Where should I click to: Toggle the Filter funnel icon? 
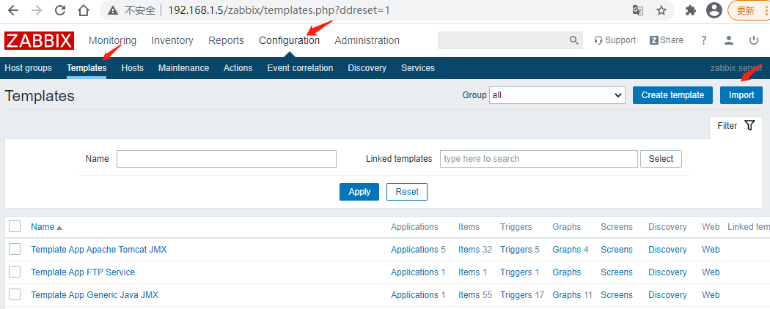pyautogui.click(x=749, y=126)
